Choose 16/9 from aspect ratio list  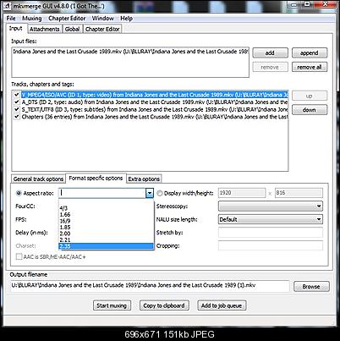(x=106, y=221)
